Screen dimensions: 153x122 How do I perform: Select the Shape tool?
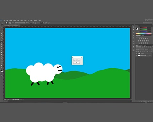(2, 63)
